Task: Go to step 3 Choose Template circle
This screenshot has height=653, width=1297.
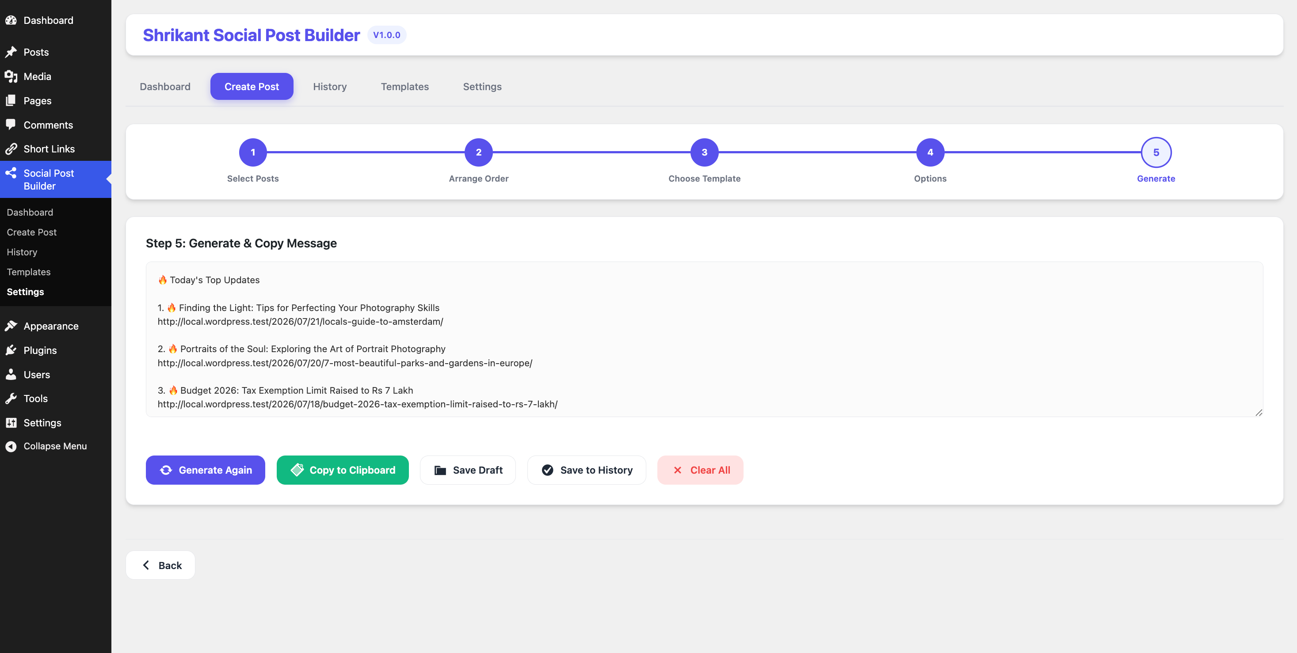Action: pyautogui.click(x=704, y=152)
